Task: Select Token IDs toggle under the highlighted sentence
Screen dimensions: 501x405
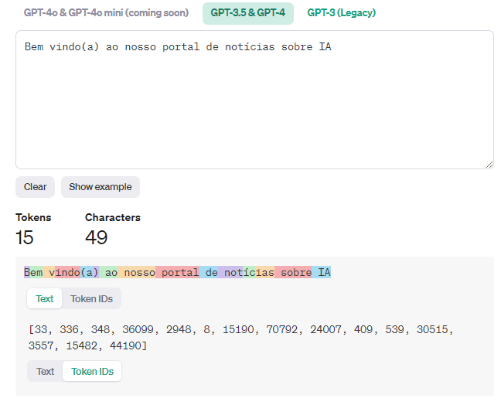Action: 91,299
